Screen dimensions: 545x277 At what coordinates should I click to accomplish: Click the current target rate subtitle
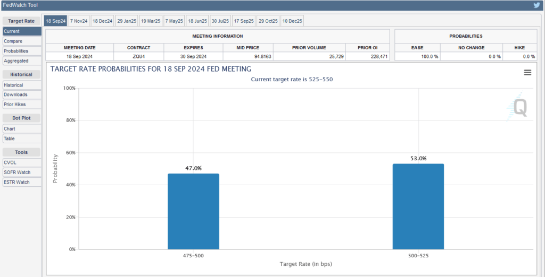[292, 80]
